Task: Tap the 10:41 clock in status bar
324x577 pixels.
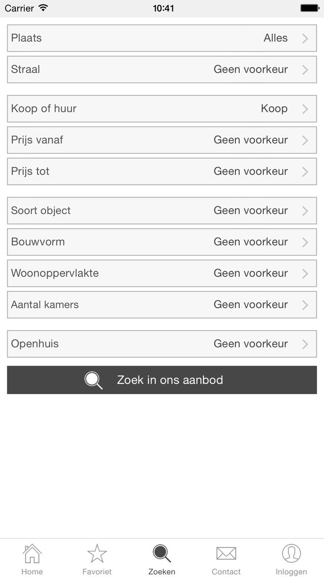Action: click(x=163, y=8)
